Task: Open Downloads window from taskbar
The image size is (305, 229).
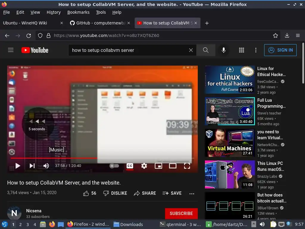Action: pyautogui.click(x=128, y=225)
